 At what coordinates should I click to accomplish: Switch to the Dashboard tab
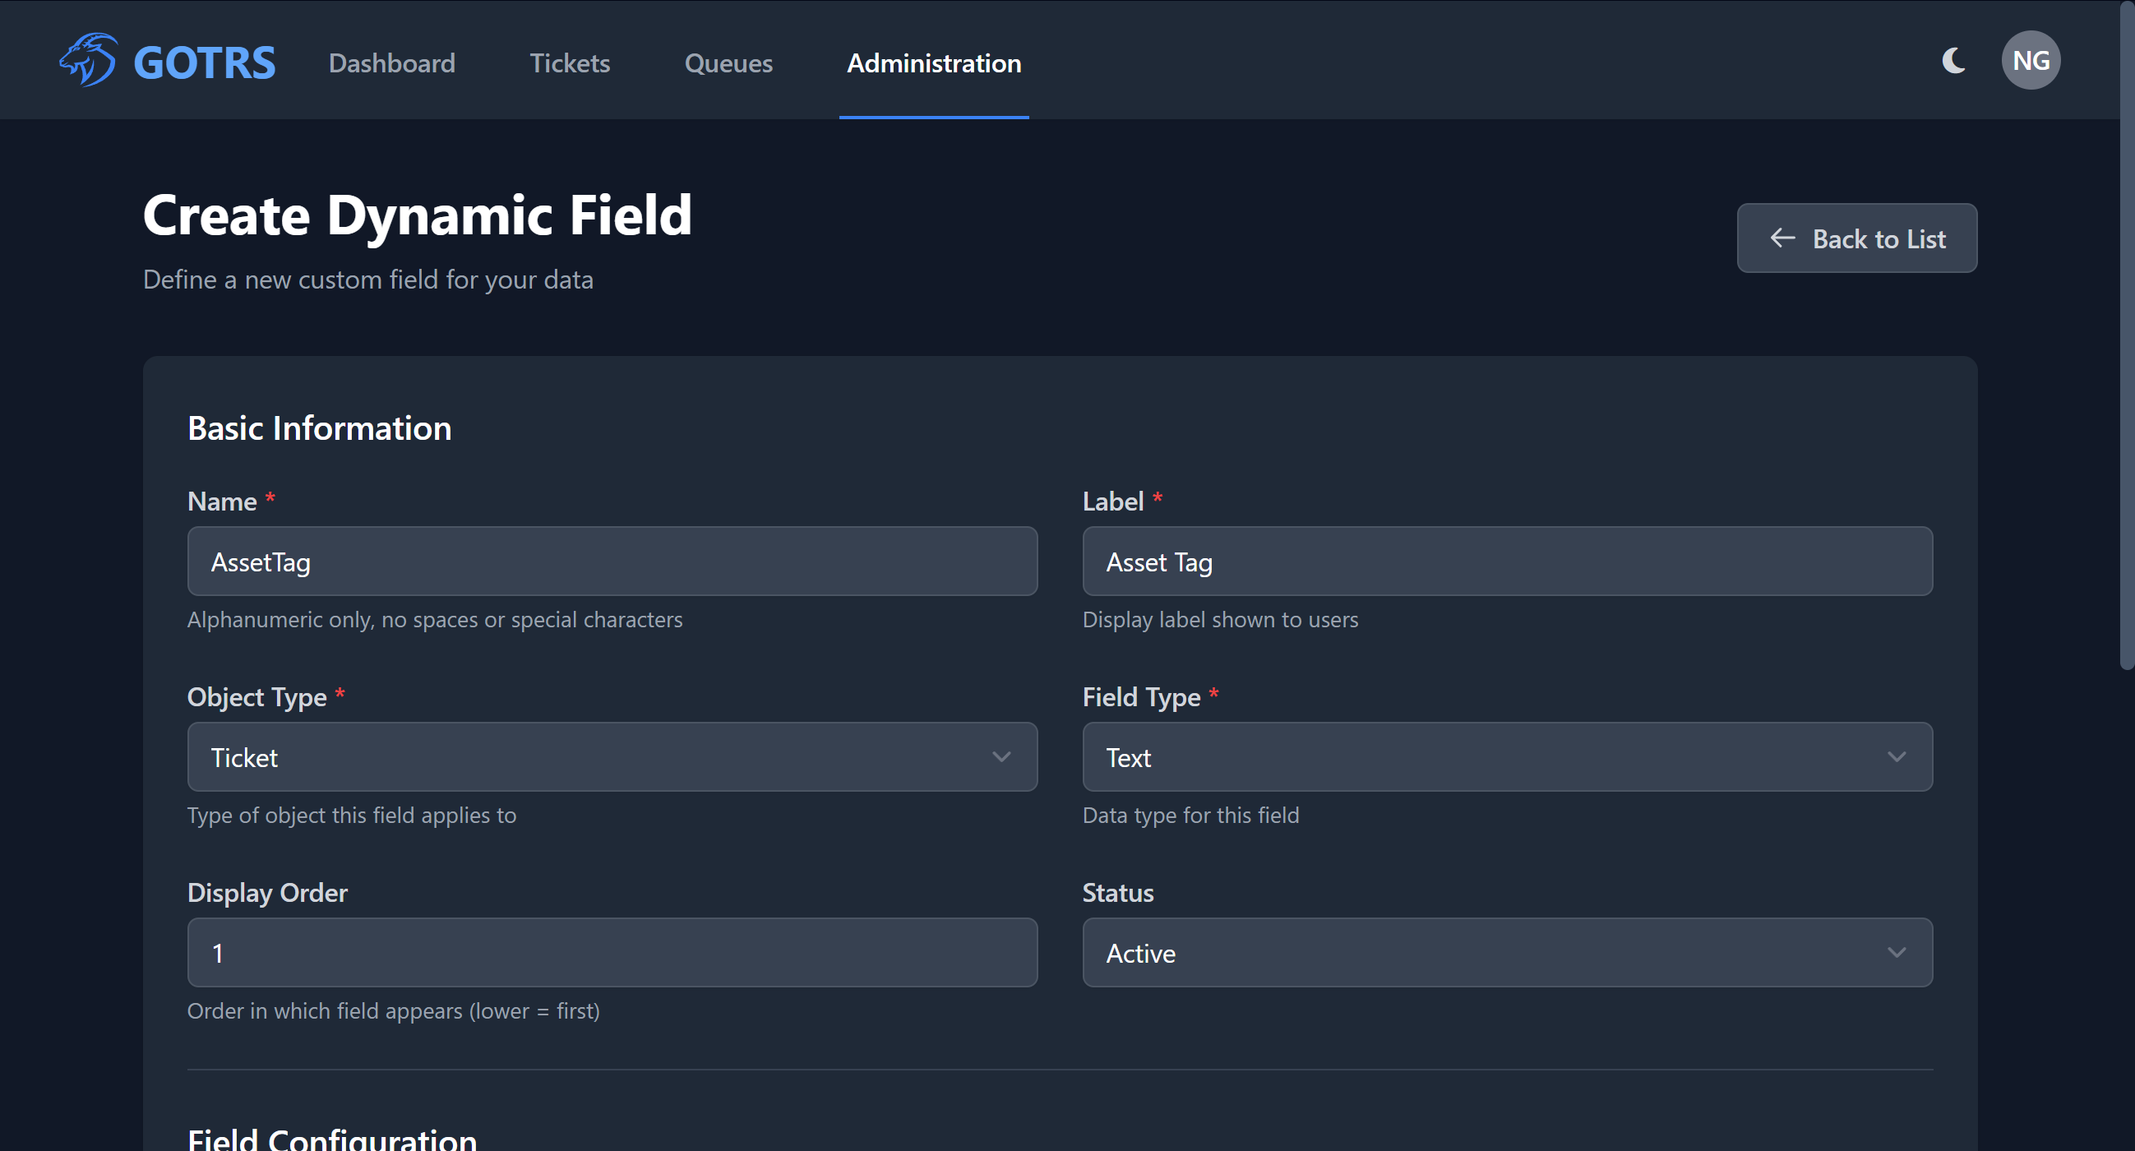pos(392,63)
